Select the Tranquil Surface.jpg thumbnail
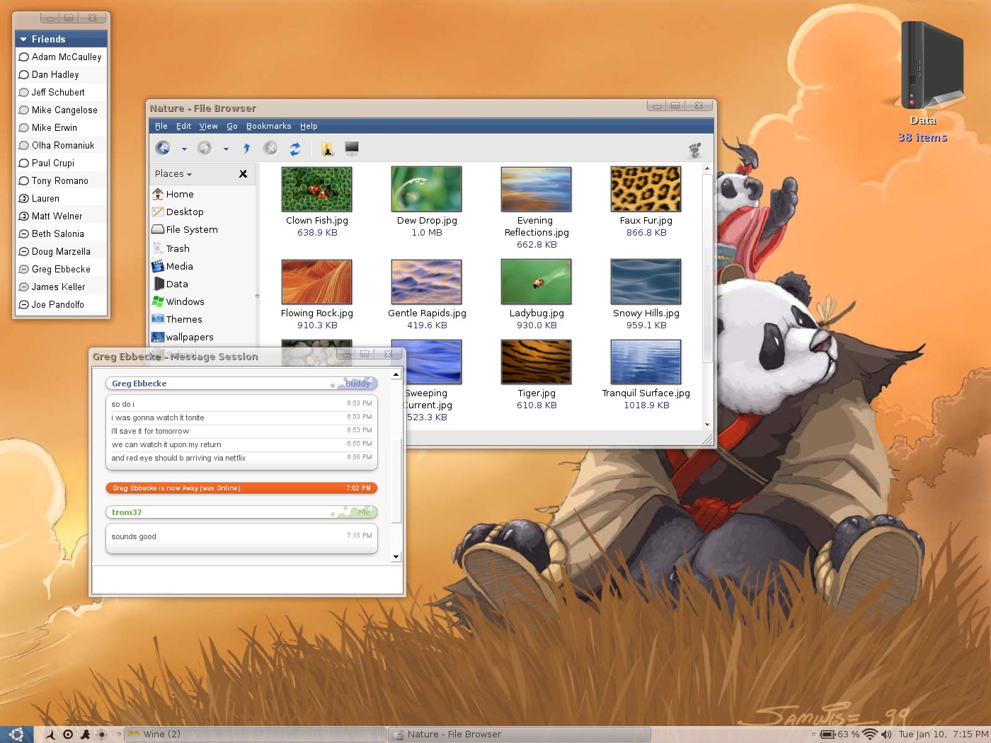The image size is (991, 743). coord(646,362)
